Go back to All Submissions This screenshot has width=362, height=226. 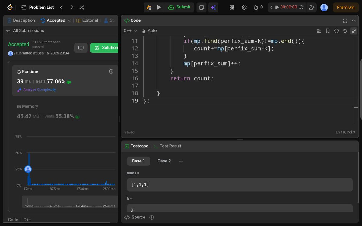tap(25, 30)
